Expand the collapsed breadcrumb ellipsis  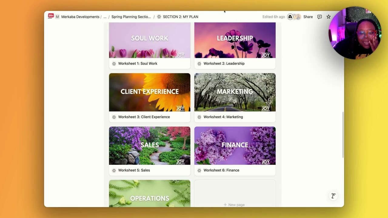(x=105, y=17)
